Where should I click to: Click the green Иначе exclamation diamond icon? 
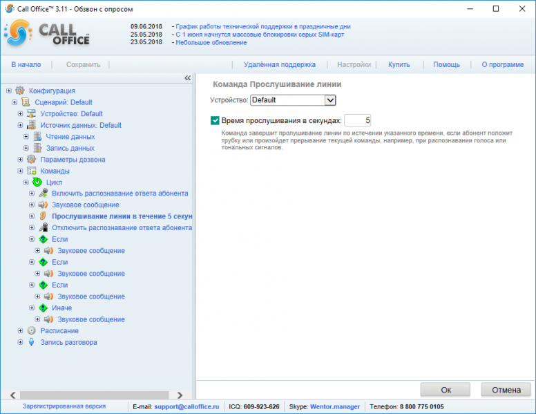pos(43,308)
